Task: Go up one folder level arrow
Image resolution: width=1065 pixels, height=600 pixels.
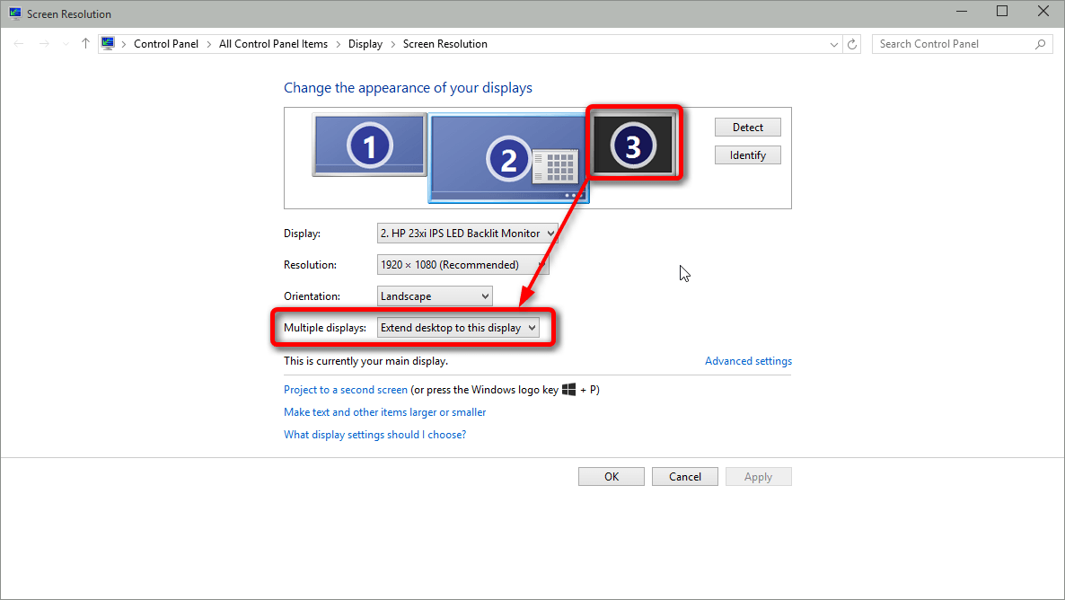Action: tap(85, 44)
